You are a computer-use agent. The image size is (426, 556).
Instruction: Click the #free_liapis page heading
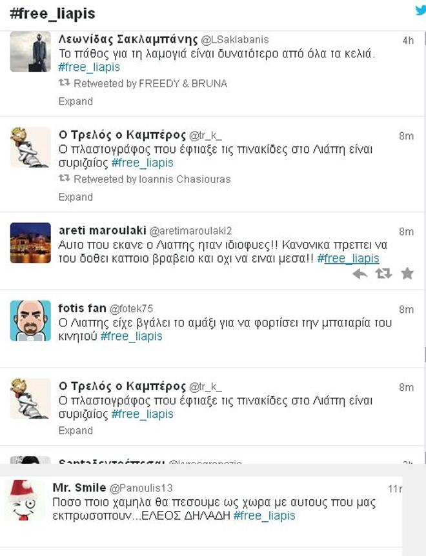click(53, 14)
